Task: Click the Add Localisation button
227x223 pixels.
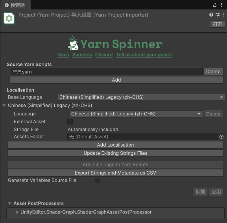Action: coord(115,145)
